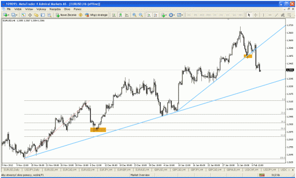Select the M5 timeframe button
Screen dimensions: 296x178
[196, 15]
